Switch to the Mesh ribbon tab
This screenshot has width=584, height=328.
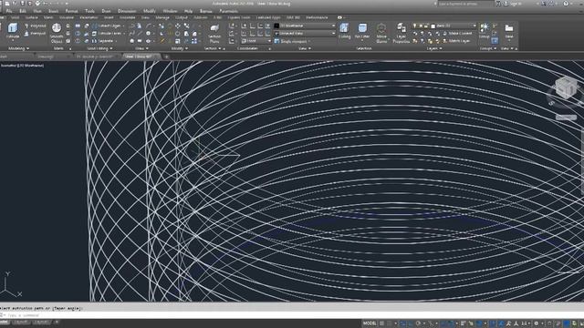pos(48,17)
